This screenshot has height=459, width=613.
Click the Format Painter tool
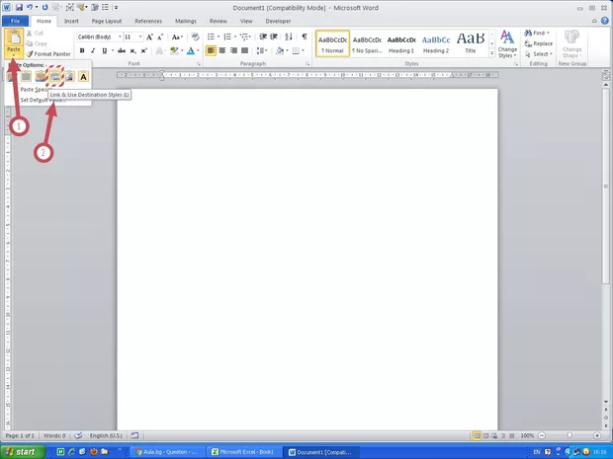coord(51,53)
